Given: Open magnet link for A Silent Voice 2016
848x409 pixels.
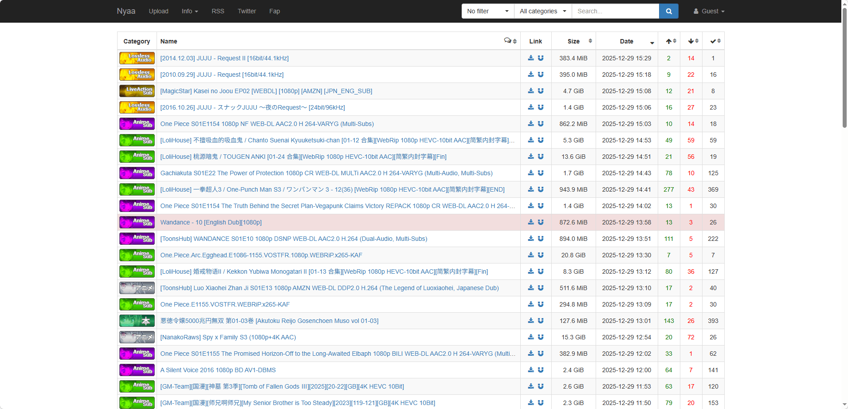Looking at the screenshot, I should pos(541,370).
